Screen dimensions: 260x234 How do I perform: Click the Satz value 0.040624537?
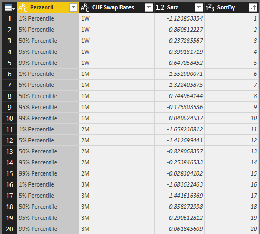[186, 118]
